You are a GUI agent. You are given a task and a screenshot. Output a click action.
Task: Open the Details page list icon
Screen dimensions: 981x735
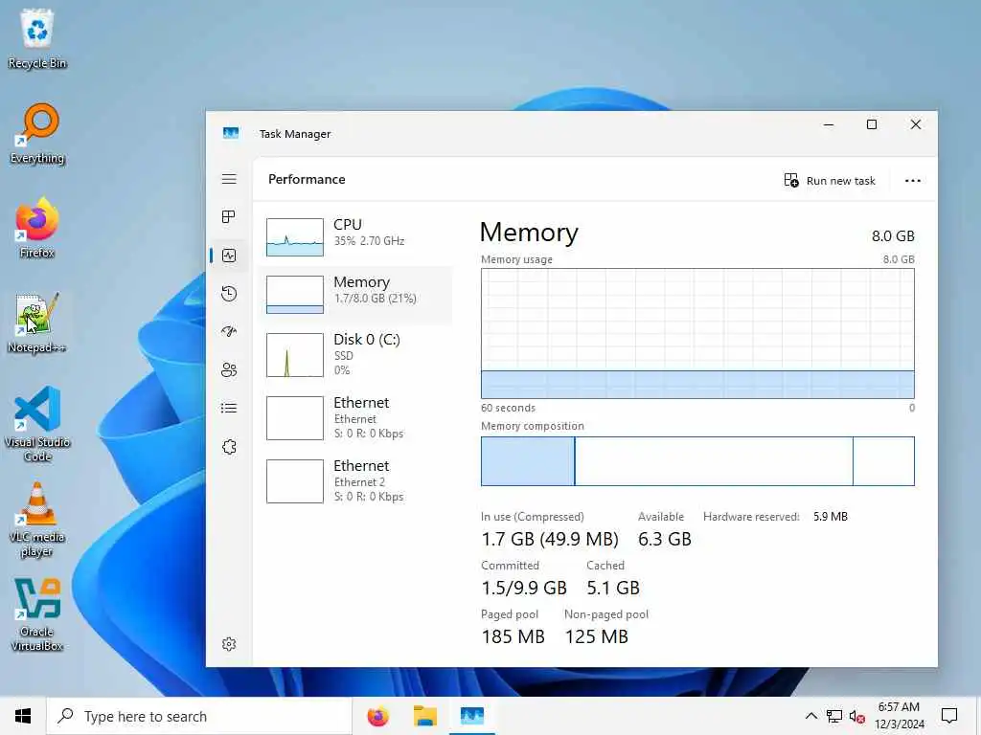[229, 408]
